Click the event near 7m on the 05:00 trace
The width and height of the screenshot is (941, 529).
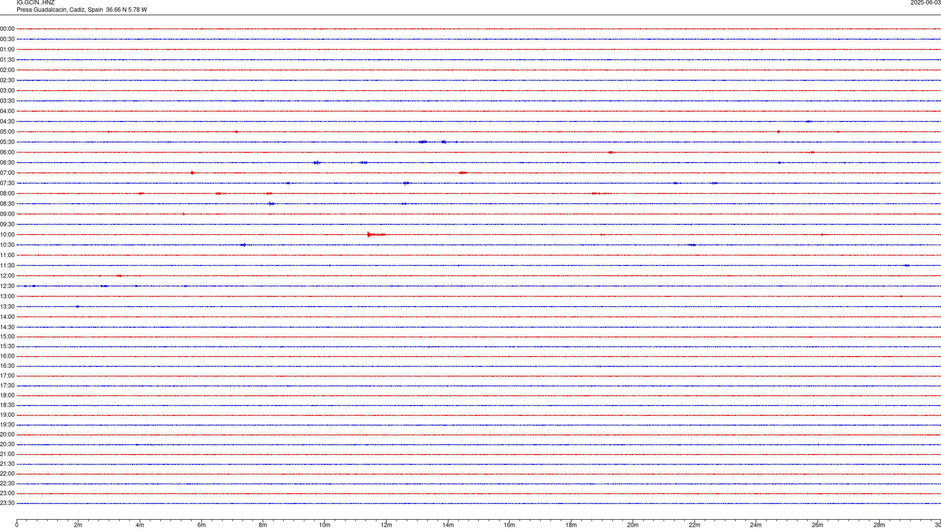click(236, 132)
